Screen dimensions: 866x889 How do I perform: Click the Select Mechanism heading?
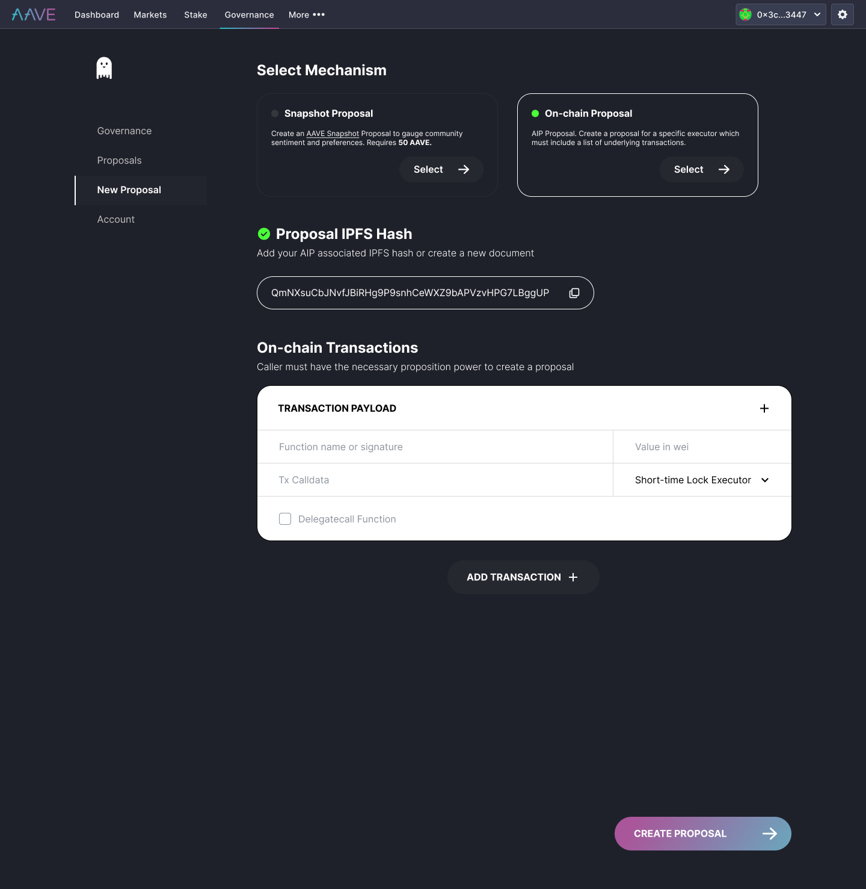[x=322, y=70]
